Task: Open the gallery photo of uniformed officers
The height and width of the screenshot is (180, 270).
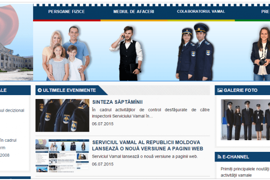Action: coord(245,120)
